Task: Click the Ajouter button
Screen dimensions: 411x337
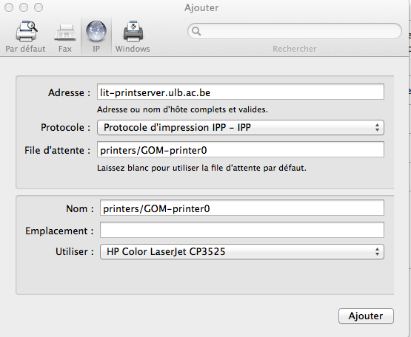Action: click(x=366, y=316)
